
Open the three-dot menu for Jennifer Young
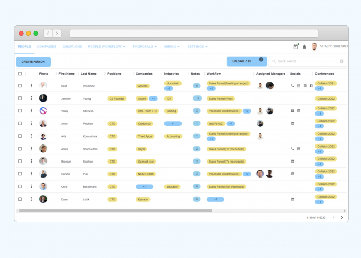pos(31,98)
